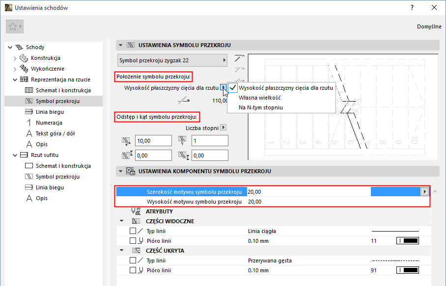
Task: Open Linia biegu under Rzut sufitu
Action: (x=50, y=187)
